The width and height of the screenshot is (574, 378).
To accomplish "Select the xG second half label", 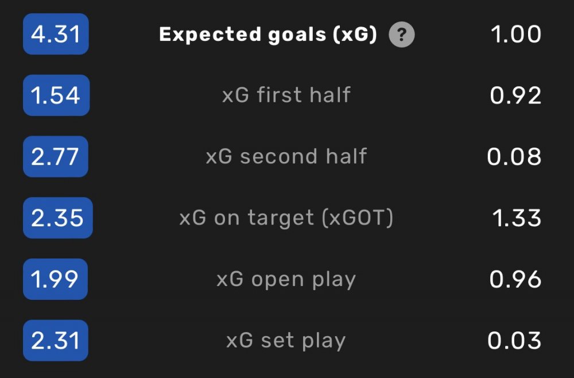I will click(x=286, y=156).
